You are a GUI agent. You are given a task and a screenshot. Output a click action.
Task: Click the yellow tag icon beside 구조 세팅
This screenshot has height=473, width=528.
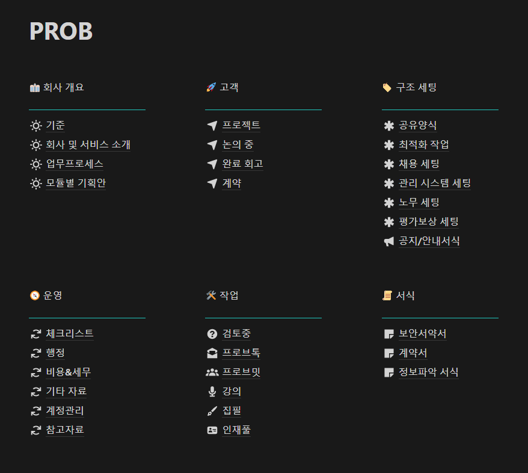click(387, 87)
